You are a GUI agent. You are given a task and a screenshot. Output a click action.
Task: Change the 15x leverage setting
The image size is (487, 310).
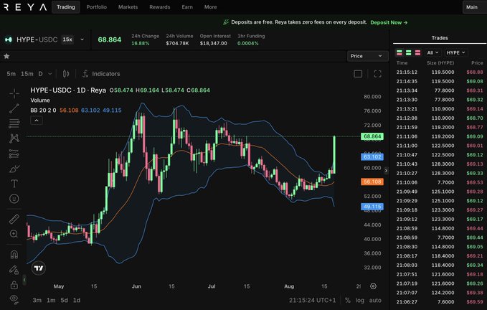click(67, 39)
